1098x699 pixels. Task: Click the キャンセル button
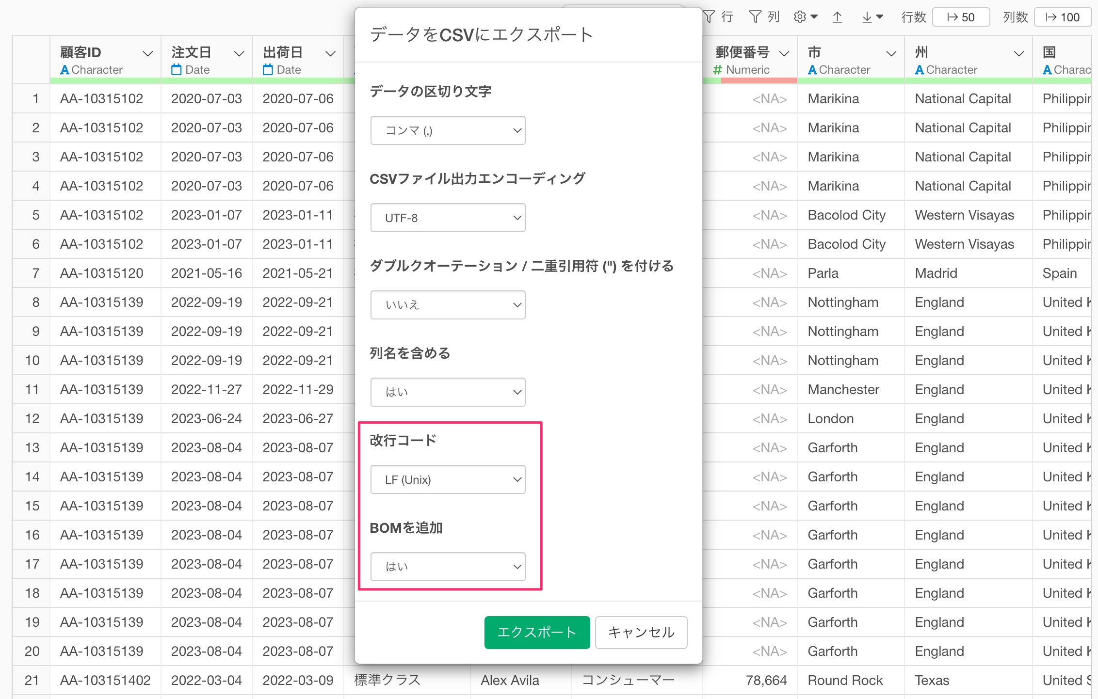pyautogui.click(x=641, y=632)
